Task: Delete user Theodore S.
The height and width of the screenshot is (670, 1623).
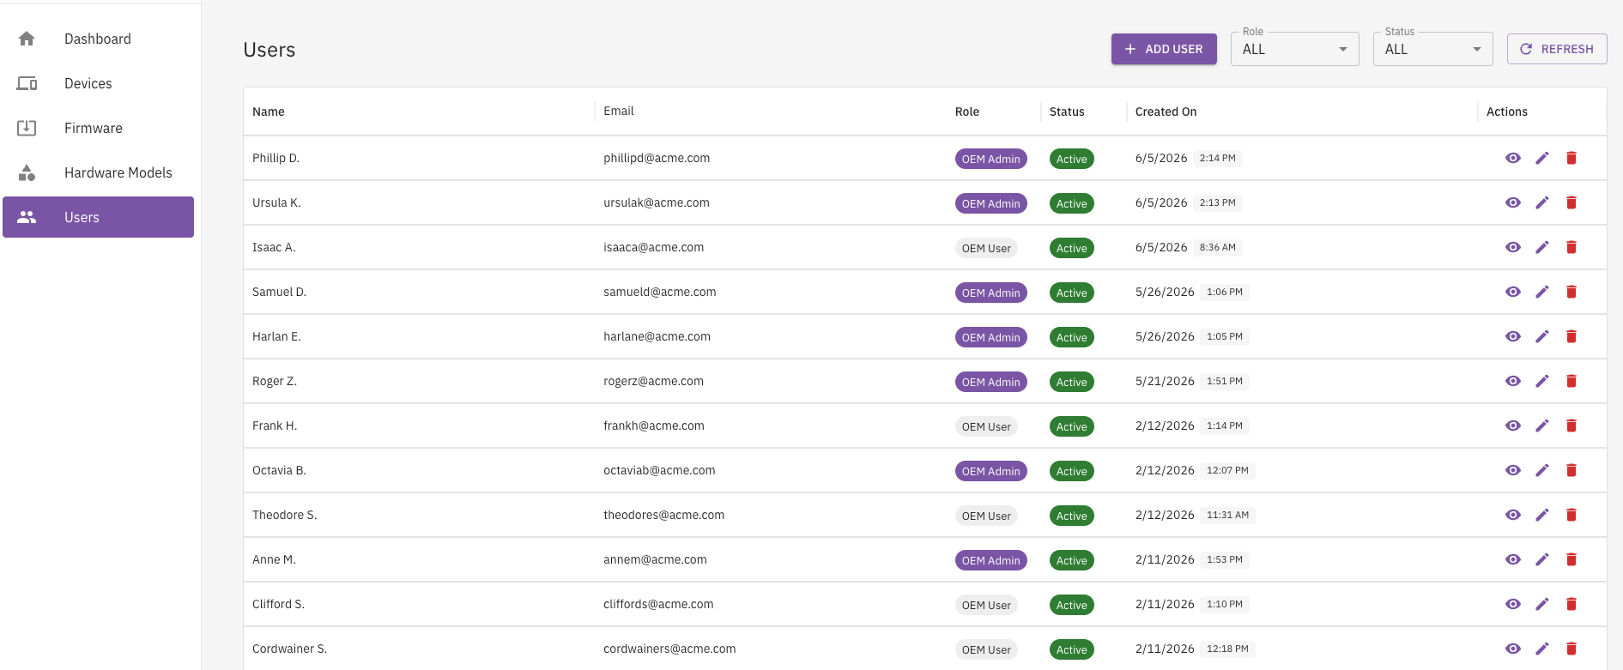Action: [x=1572, y=515]
